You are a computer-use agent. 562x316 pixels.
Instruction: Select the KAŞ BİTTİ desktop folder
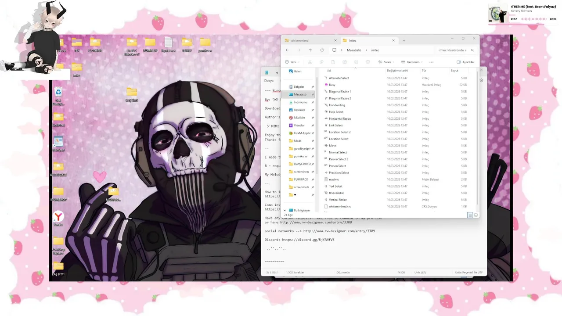[x=58, y=269]
